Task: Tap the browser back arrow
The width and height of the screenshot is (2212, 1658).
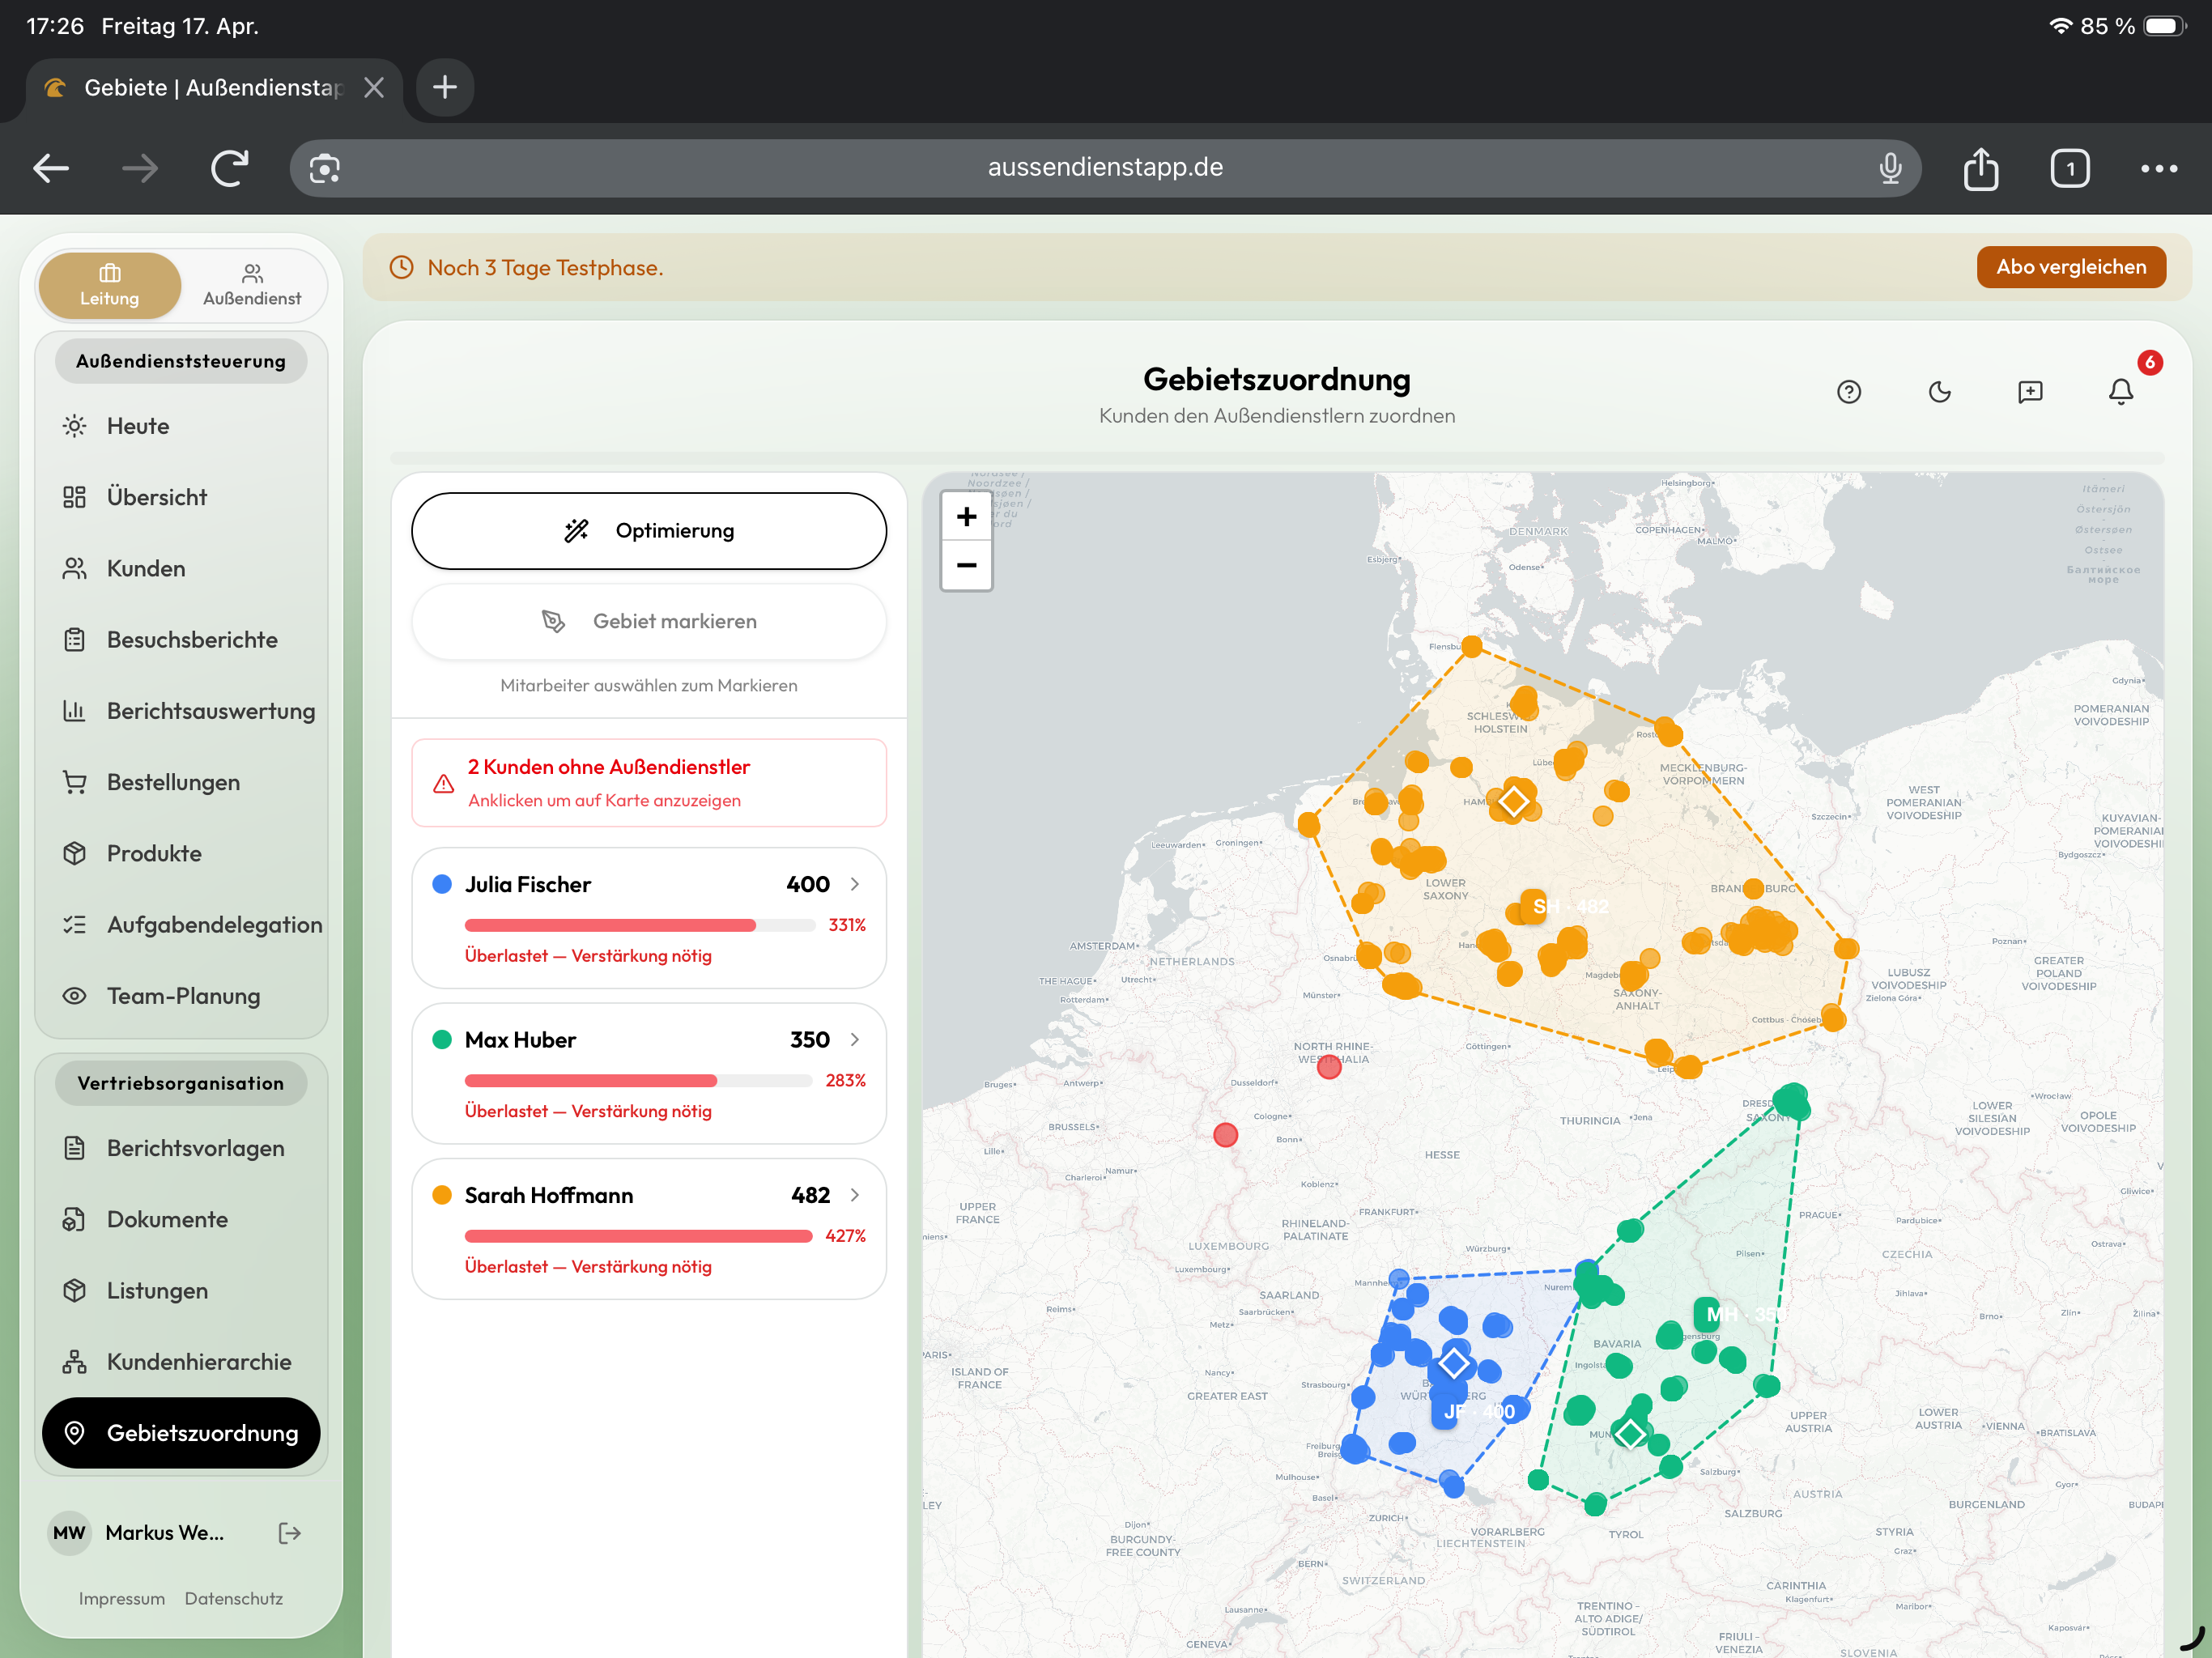Action: [x=51, y=168]
